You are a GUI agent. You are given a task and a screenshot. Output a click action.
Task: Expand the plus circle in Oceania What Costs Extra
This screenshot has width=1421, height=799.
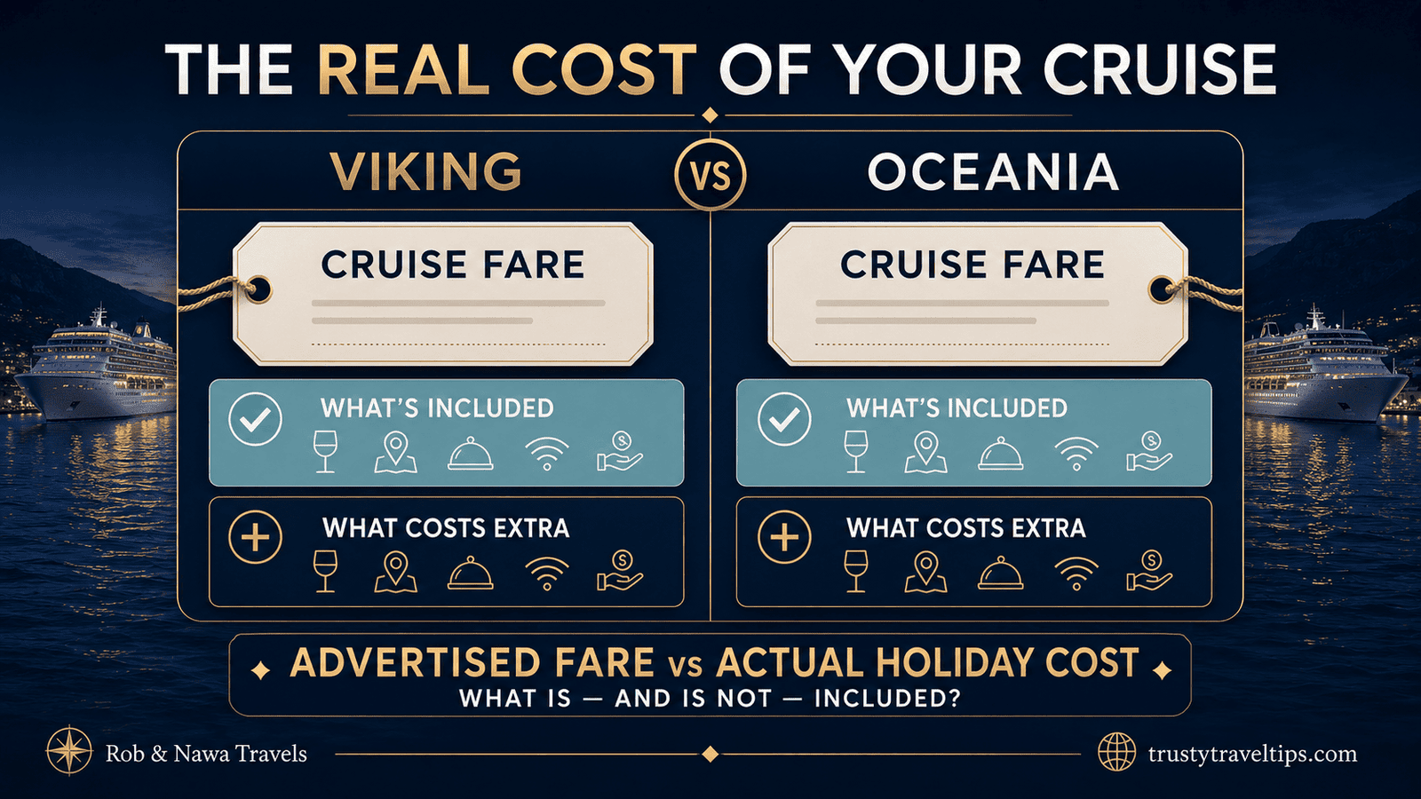coord(784,538)
